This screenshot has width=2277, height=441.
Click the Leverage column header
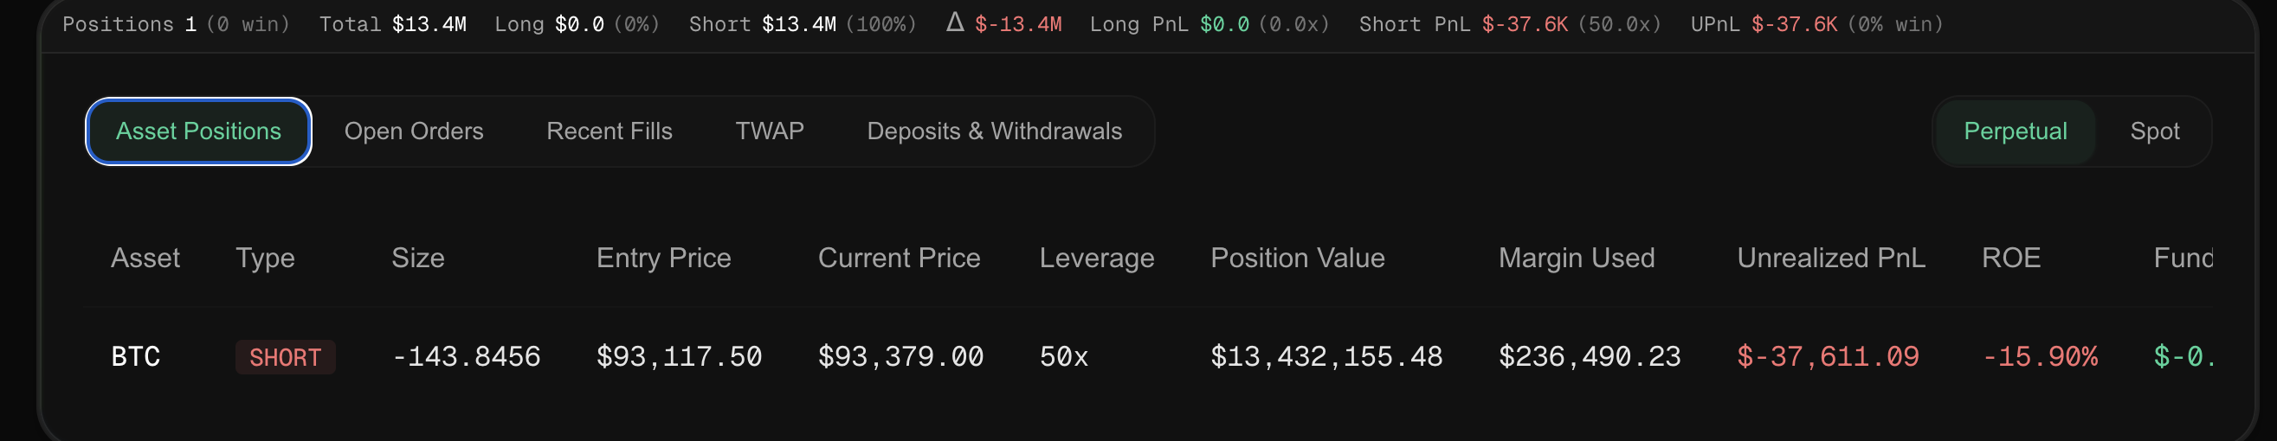[1096, 258]
